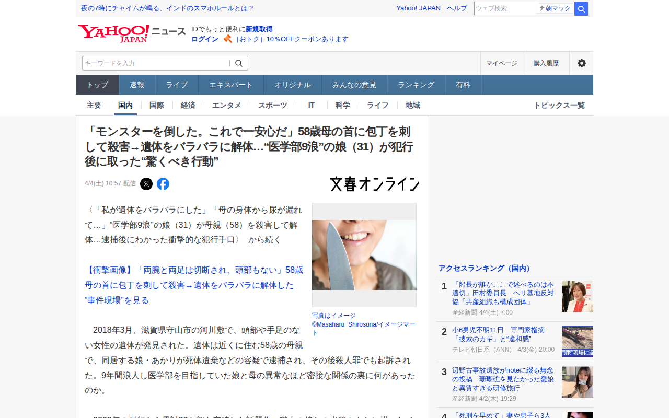Open ranking 1 article about 田村委員長
This screenshot has height=418, width=669.
click(x=503, y=293)
